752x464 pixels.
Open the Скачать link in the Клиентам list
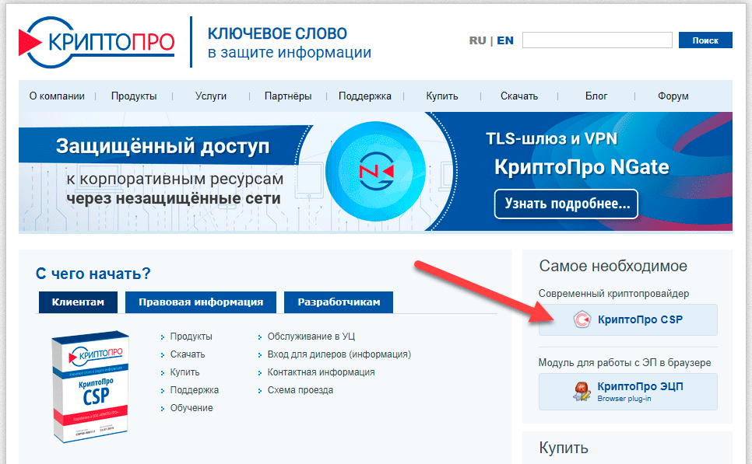coord(188,354)
